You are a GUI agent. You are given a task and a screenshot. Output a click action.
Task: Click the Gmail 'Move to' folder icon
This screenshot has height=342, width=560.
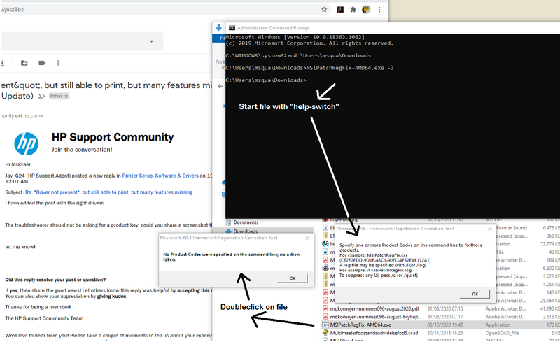click(x=24, y=62)
